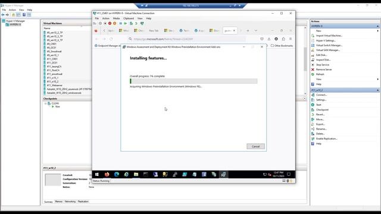Collapse the Checkpoints pane chevron

(304, 99)
